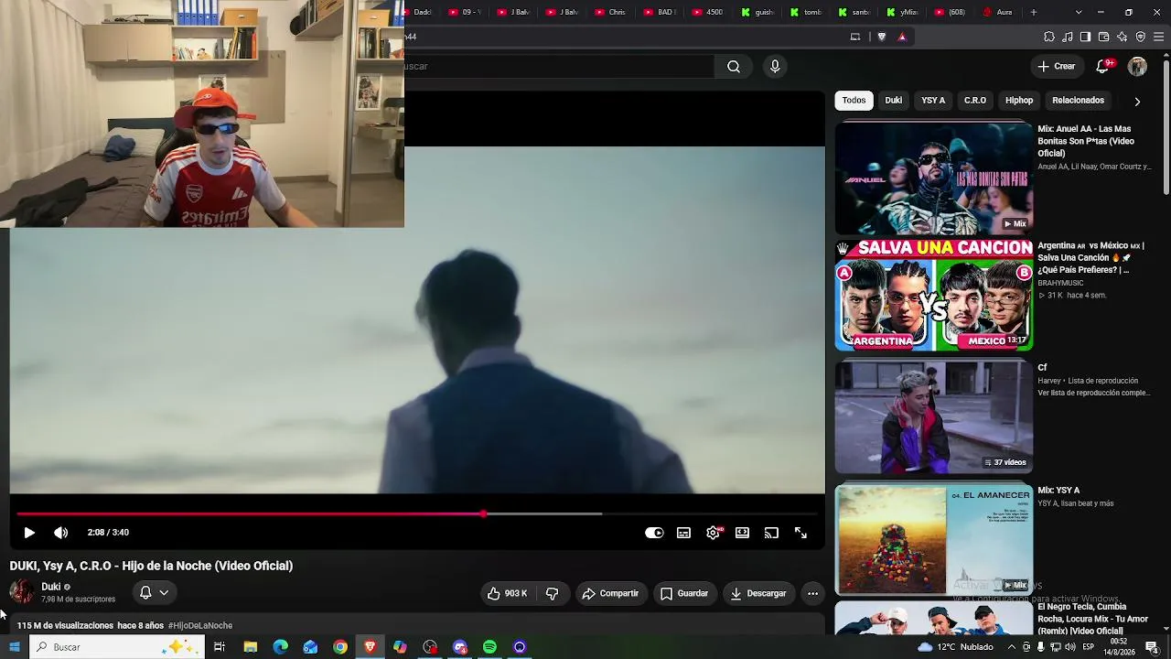The height and width of the screenshot is (659, 1171).
Task: Click the progress bar scrubber dot
Action: coord(483,513)
